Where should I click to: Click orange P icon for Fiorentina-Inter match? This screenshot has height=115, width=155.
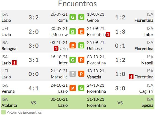pyautogui.click(x=81, y=31)
